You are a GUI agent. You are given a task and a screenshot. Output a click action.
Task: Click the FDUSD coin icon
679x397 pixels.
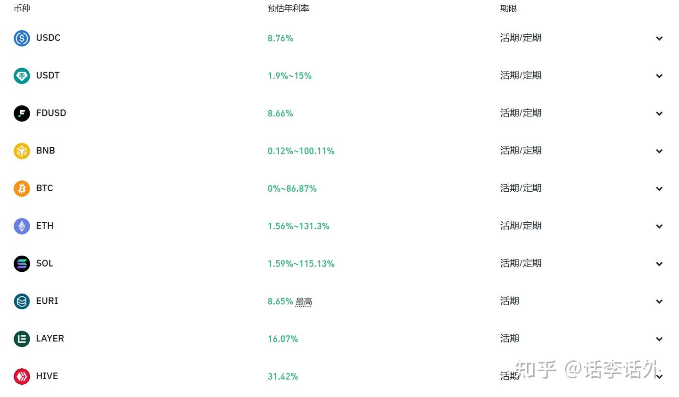click(22, 113)
